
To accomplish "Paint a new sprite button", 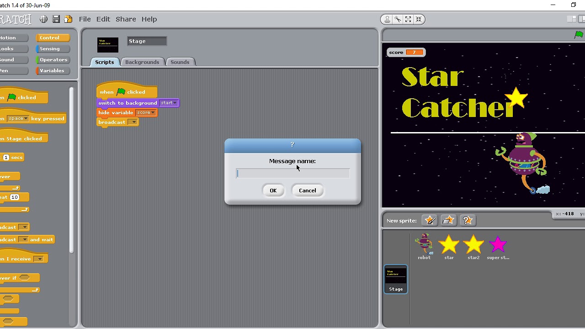I will 430,221.
